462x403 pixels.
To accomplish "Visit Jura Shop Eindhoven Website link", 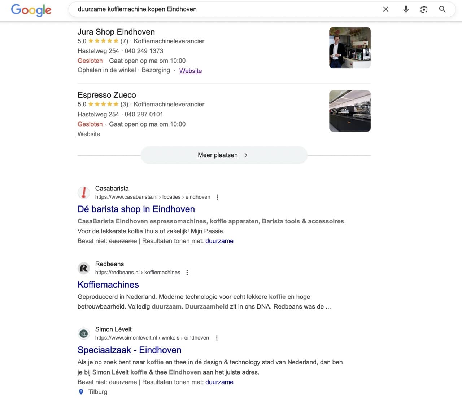I will point(191,71).
